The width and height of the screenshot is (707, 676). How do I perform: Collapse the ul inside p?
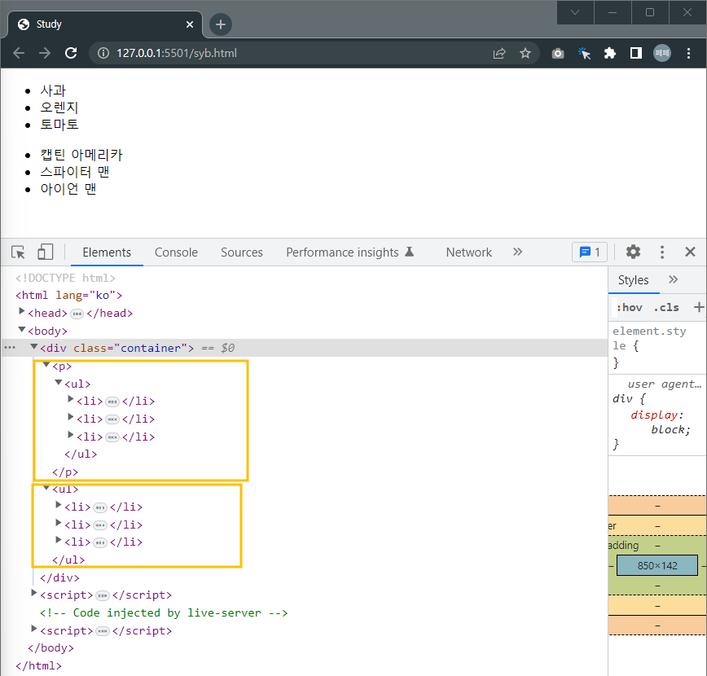click(58, 383)
